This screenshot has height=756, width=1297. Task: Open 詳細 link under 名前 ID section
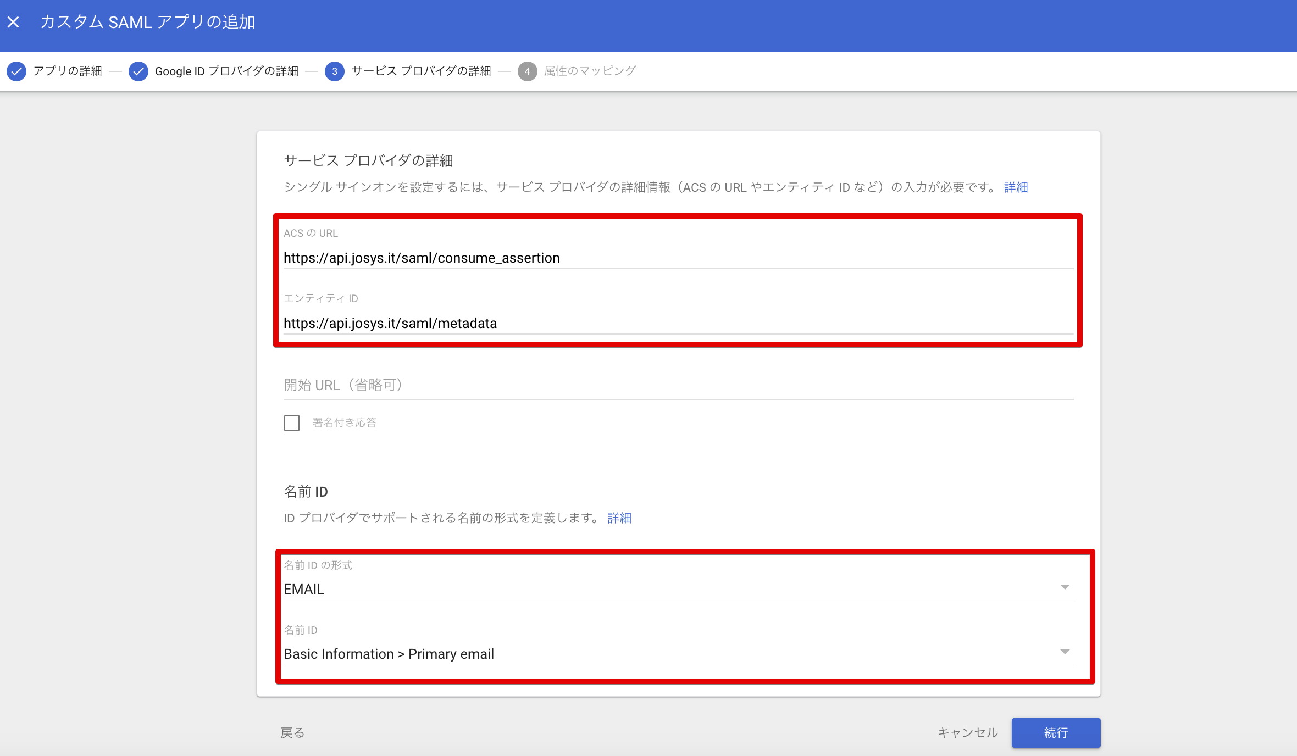619,518
